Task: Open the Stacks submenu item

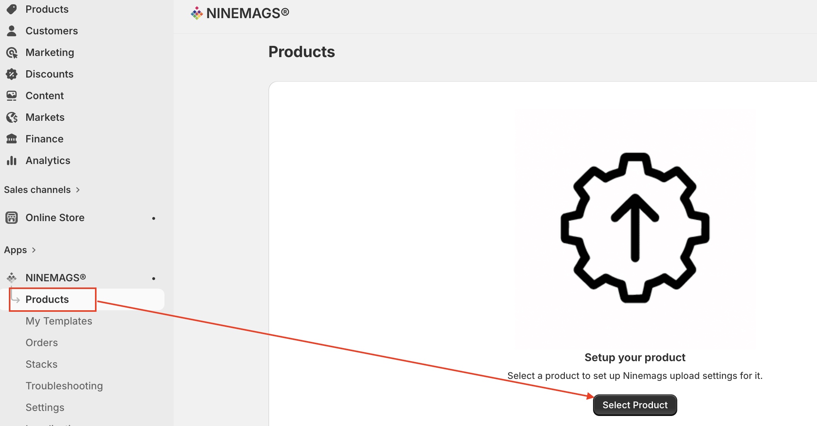Action: [41, 364]
